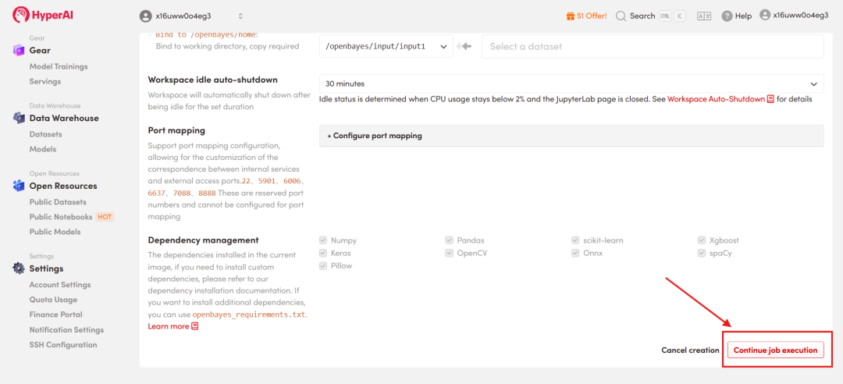Open Quota Usage

[53, 300]
